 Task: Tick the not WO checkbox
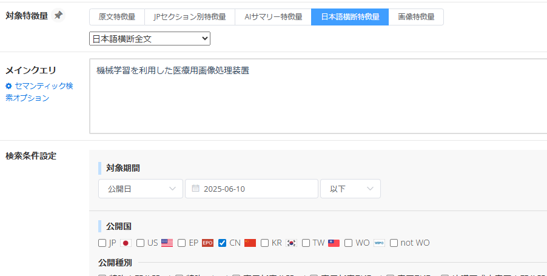(394, 243)
